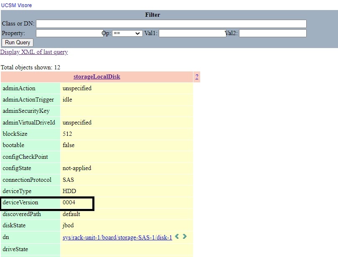The width and height of the screenshot is (338, 257).
Task: Focus the Class or DN input field
Action: 171,24
